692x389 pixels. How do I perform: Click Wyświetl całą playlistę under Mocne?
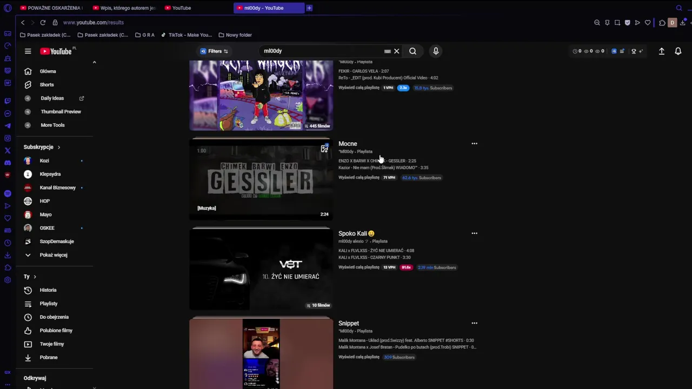pos(359,178)
